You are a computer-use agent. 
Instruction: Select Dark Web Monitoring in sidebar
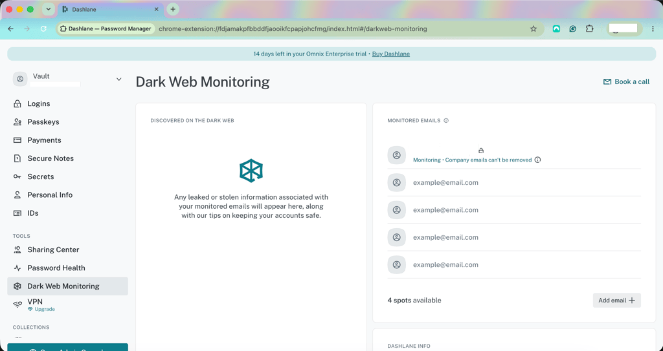67,286
